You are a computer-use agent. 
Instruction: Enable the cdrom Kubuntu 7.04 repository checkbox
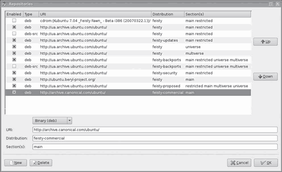tap(14, 21)
